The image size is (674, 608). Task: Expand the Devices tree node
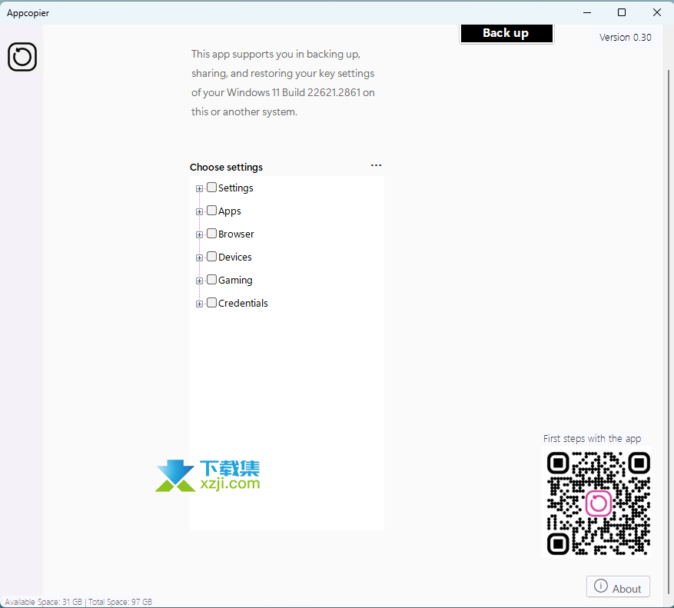199,258
